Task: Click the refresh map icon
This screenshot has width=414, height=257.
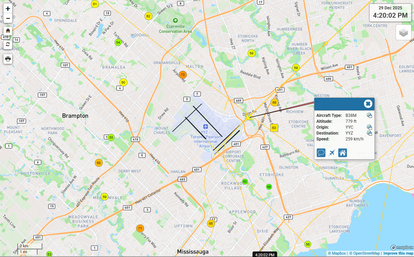Action: coord(8,44)
